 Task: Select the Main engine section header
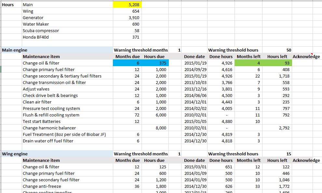coord(15,50)
